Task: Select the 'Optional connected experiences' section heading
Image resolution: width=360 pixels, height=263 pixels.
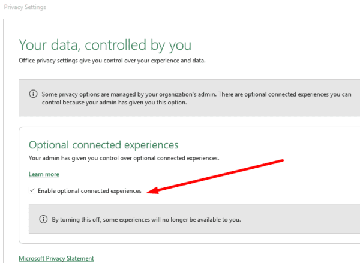Action: (104, 145)
